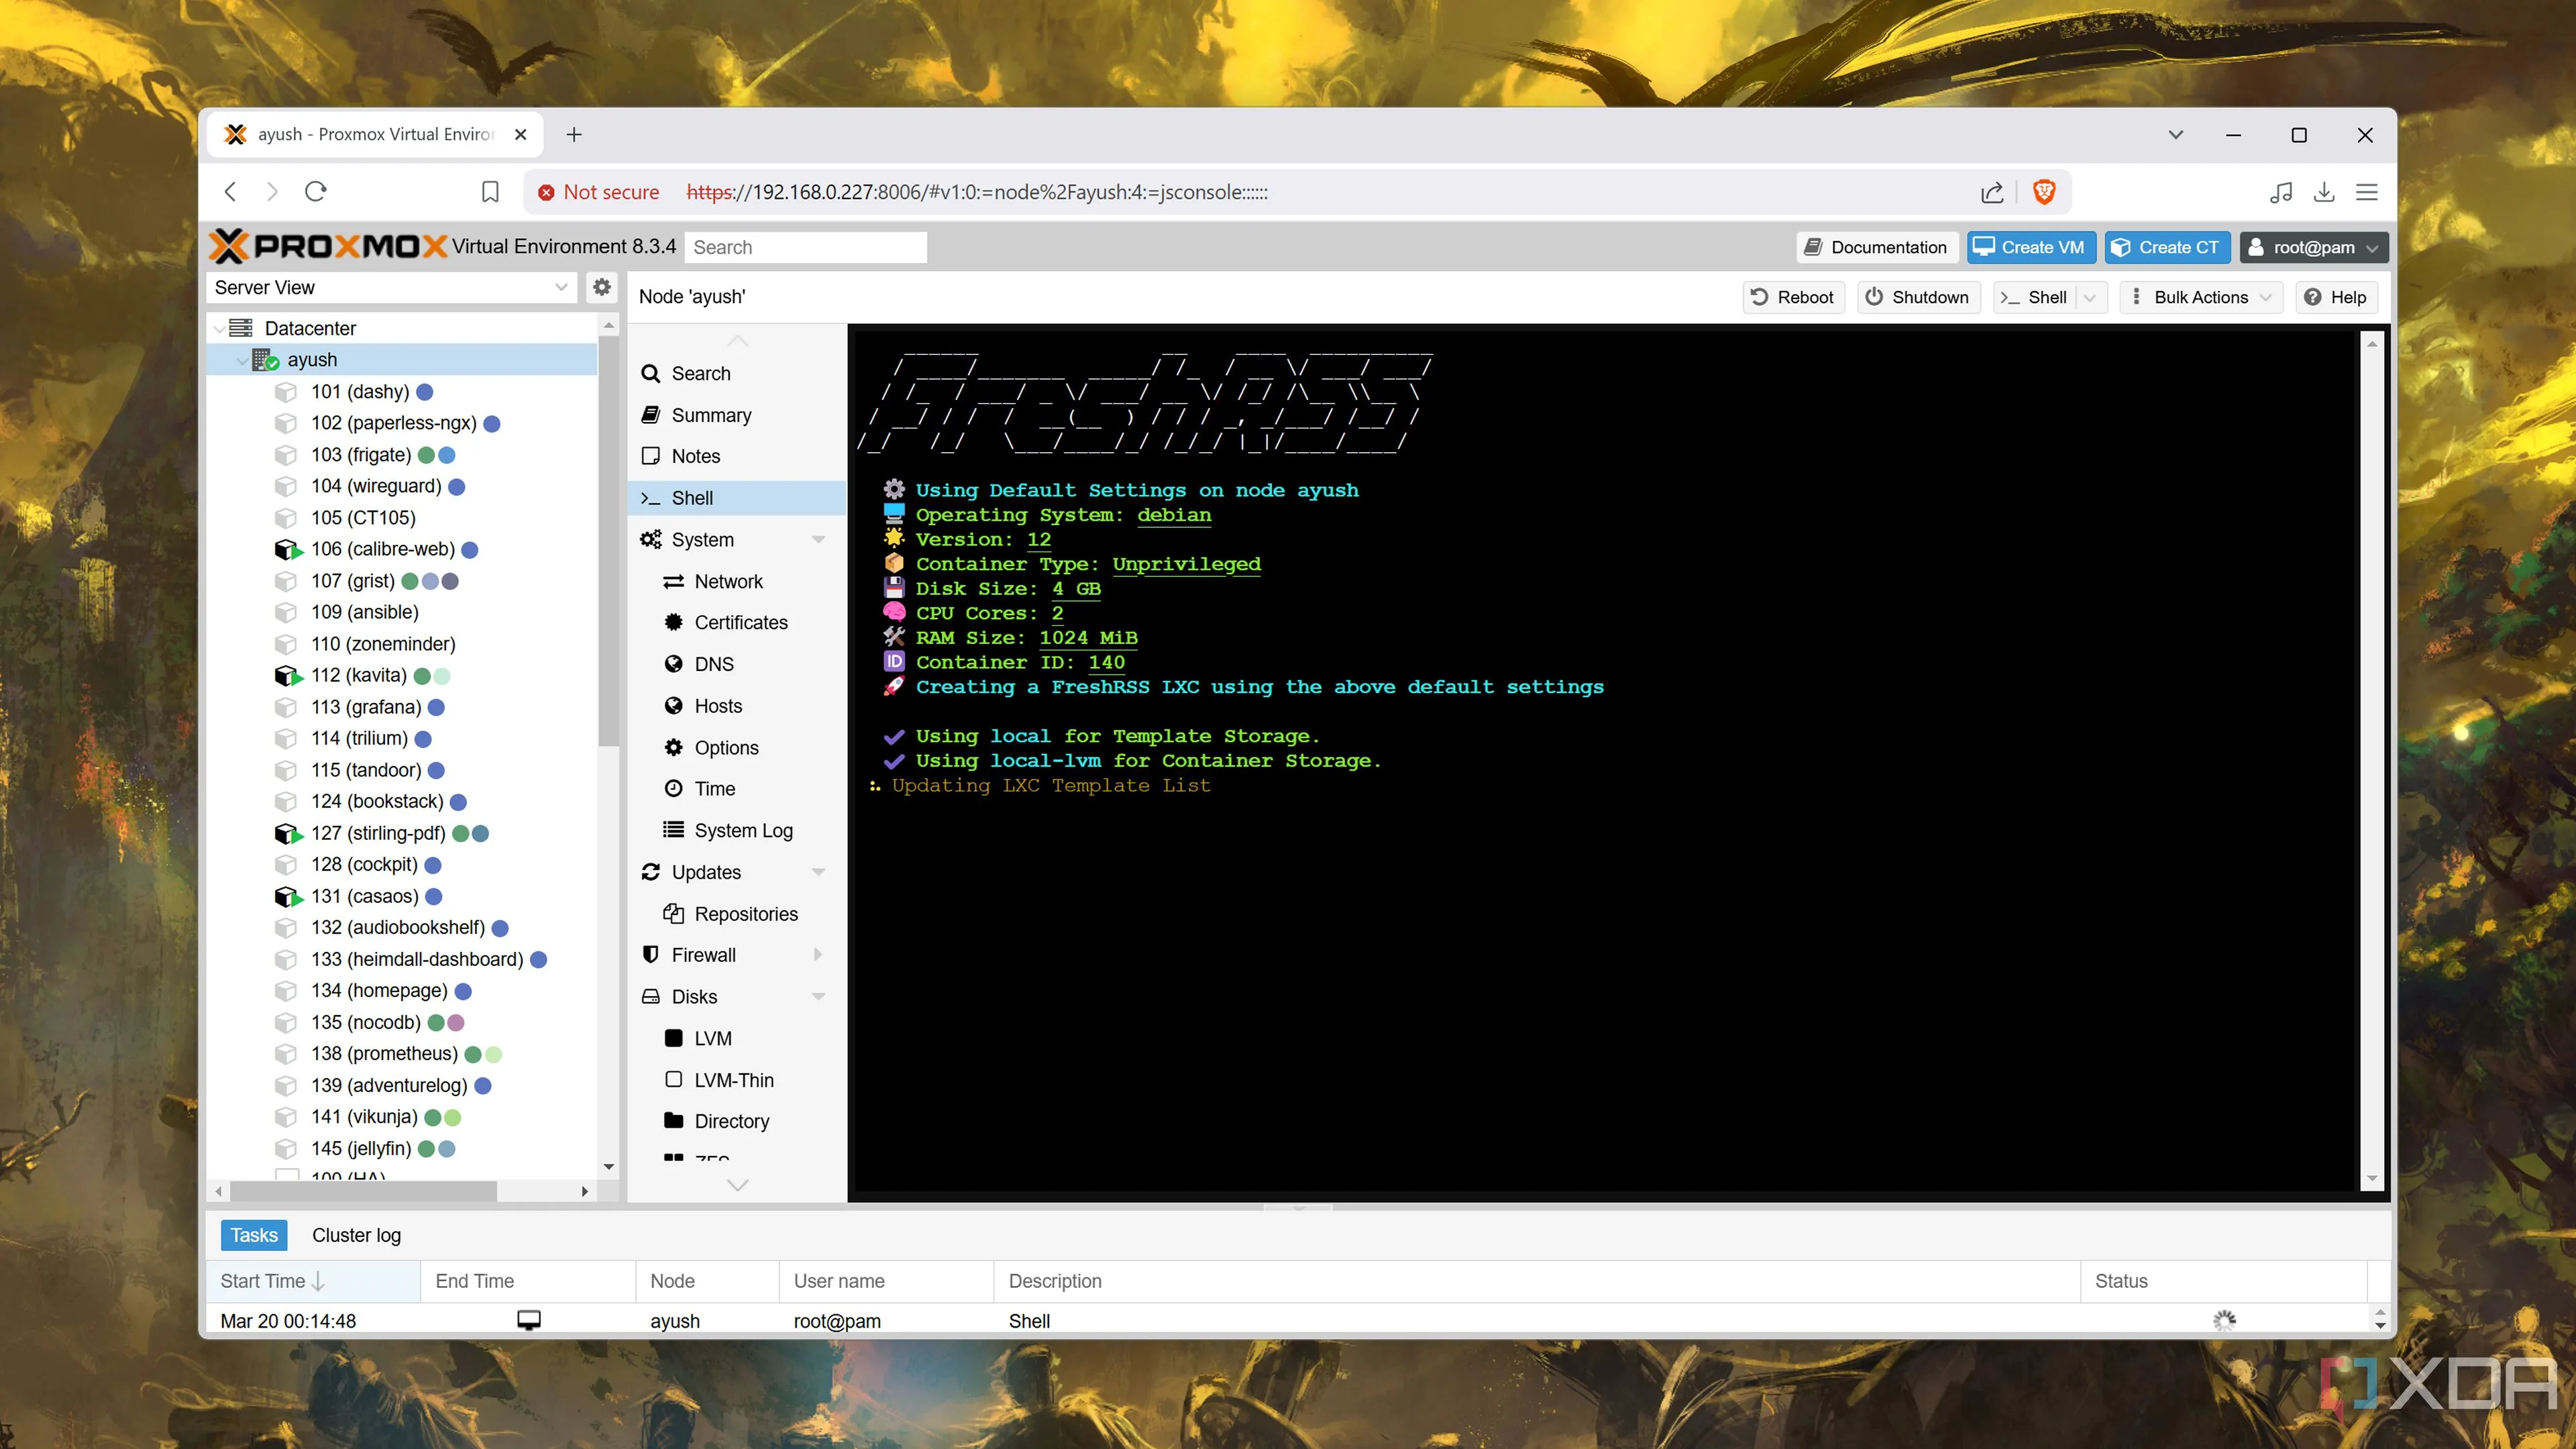Click the Brave shields icon in address bar

click(x=2044, y=192)
